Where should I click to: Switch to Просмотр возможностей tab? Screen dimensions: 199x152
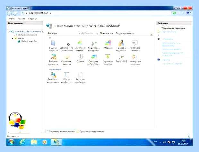click(x=60, y=132)
